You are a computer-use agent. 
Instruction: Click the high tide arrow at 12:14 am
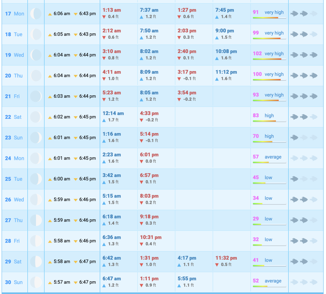[104, 120]
